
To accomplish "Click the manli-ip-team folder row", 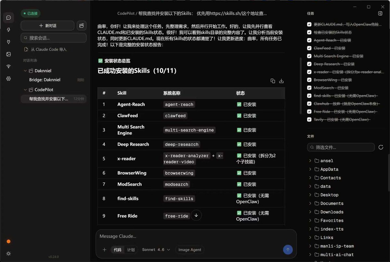I will tap(347, 246).
